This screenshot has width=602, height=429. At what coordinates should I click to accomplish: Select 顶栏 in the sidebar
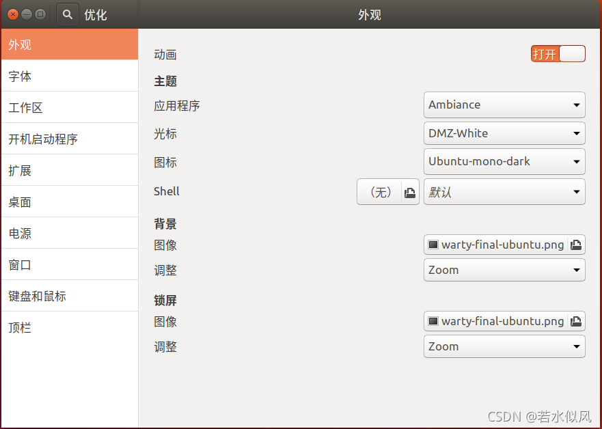(70, 328)
